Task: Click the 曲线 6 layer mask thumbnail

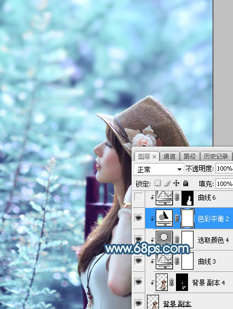Action: coord(187,198)
